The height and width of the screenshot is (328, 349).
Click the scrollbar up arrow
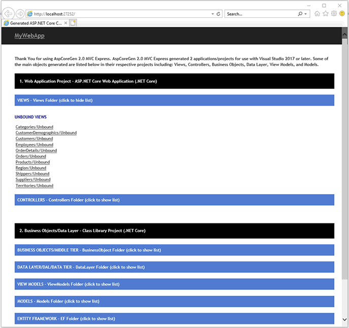pyautogui.click(x=344, y=35)
